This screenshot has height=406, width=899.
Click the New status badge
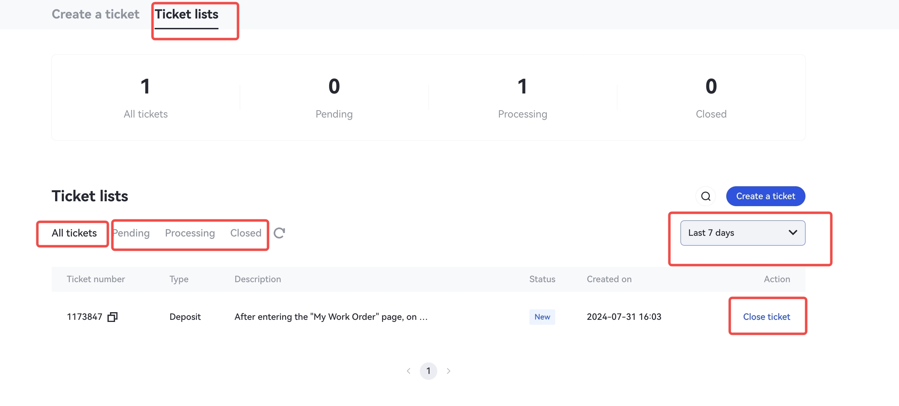(542, 317)
